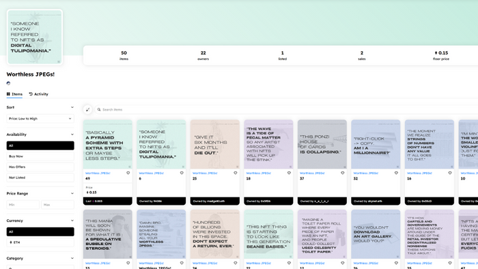The width and height of the screenshot is (478, 269).
Task: Click the 1 listed stat
Action: point(282,55)
